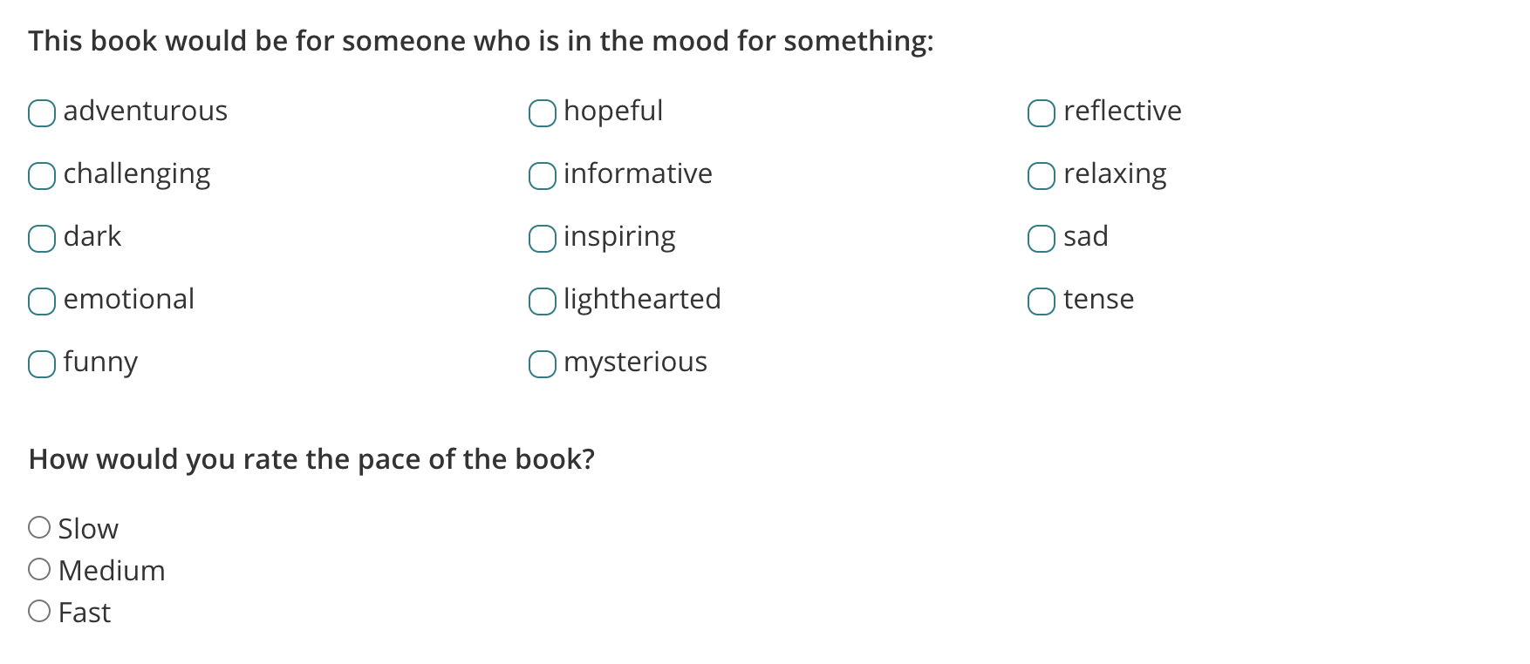
Task: Check the sad mood checkbox
Action: pos(1041,239)
